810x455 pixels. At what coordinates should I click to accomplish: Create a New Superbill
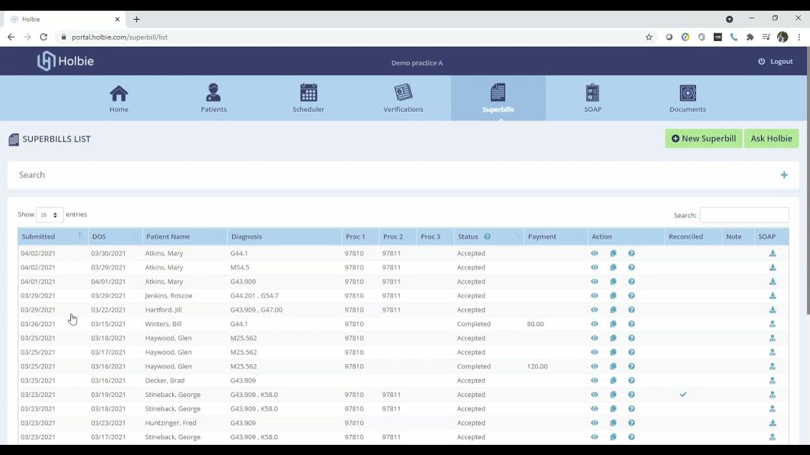point(704,138)
